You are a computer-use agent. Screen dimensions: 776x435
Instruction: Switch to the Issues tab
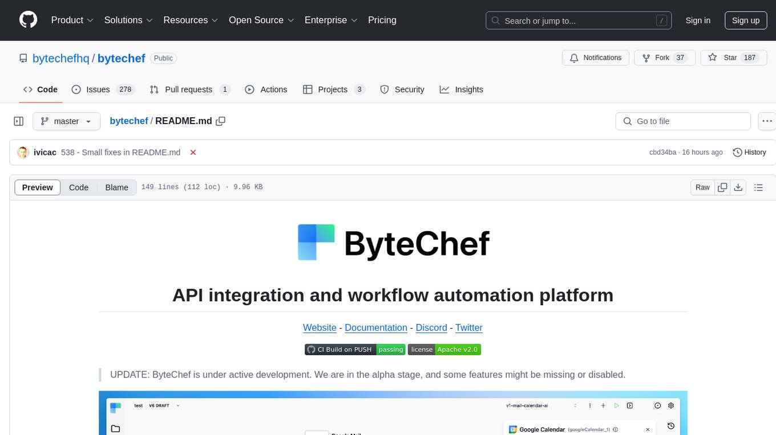(x=103, y=89)
